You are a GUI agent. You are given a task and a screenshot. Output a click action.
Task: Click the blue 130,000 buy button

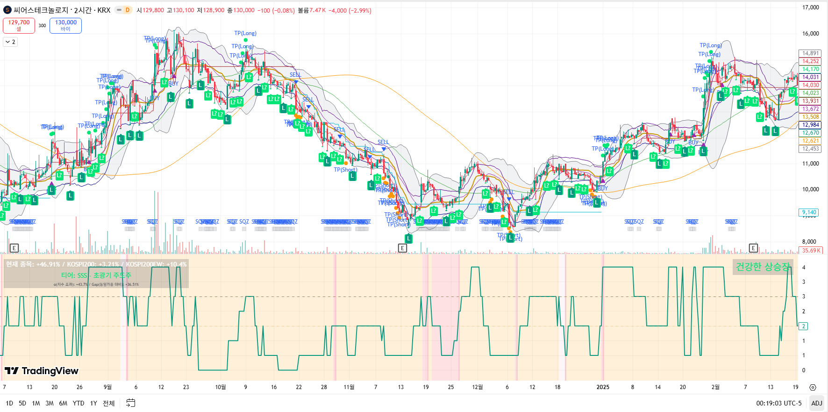pos(65,25)
